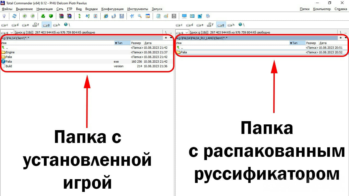Click the refresh panel toolbar icon
This screenshot has width=349, height=196.
14,16
